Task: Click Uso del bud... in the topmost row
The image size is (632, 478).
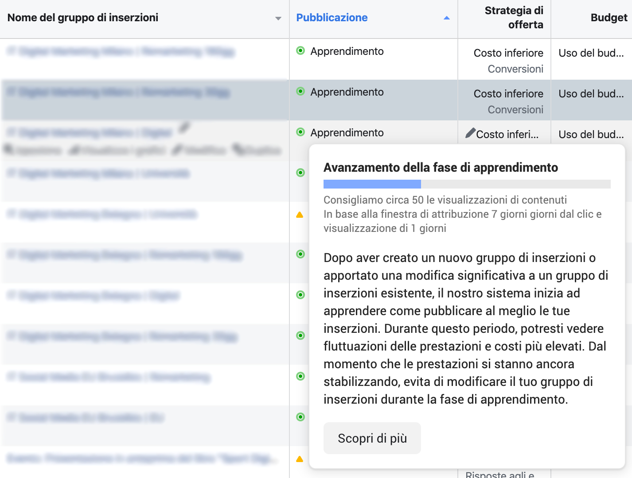Action: [x=591, y=53]
